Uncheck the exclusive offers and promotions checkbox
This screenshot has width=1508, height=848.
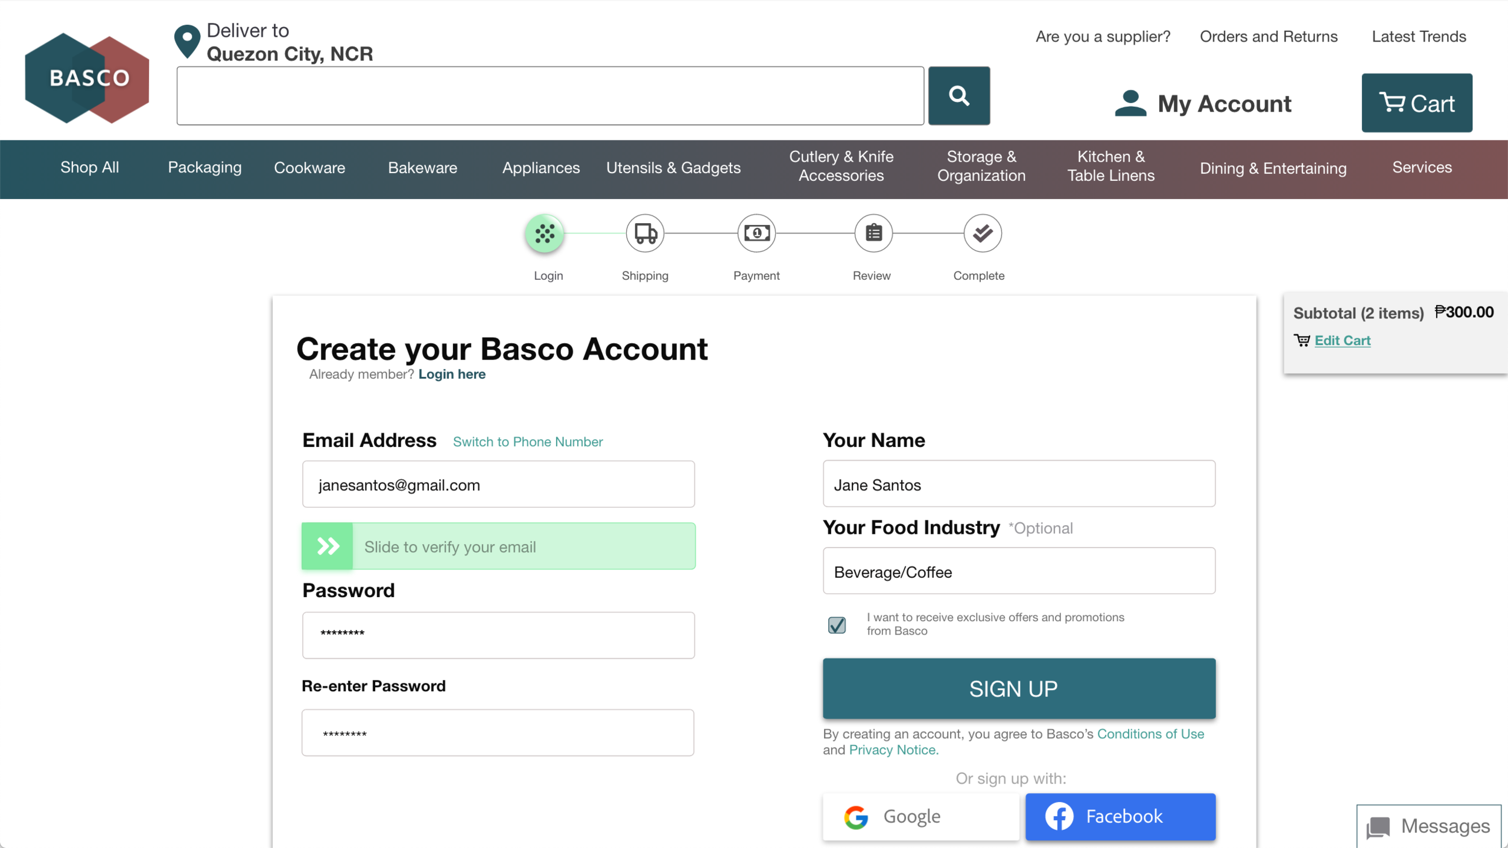pos(837,625)
